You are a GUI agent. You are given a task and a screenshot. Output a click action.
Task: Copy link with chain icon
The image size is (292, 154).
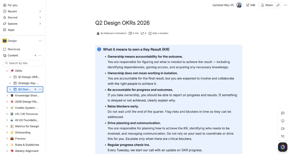tap(278, 5)
